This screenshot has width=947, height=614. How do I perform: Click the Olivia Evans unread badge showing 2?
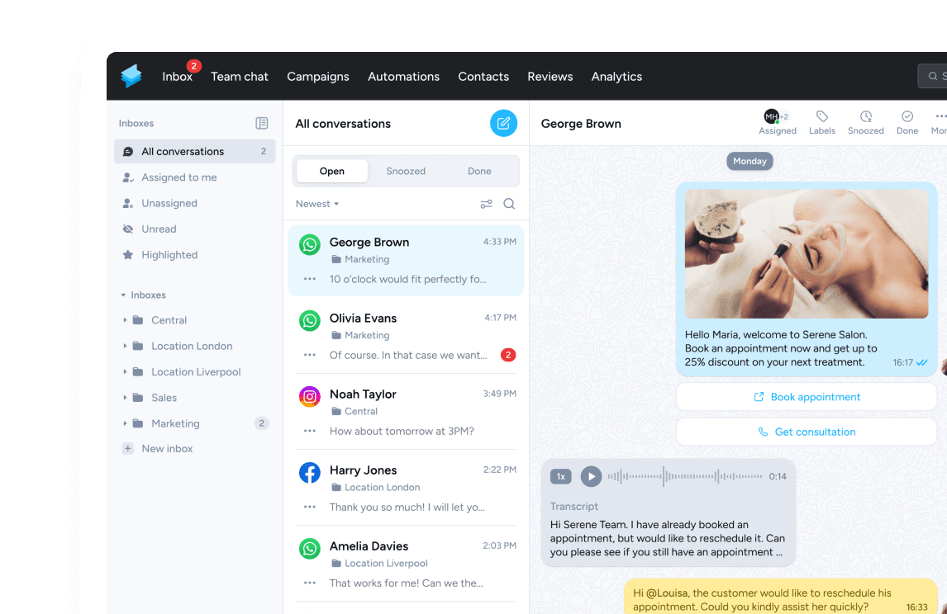[508, 355]
